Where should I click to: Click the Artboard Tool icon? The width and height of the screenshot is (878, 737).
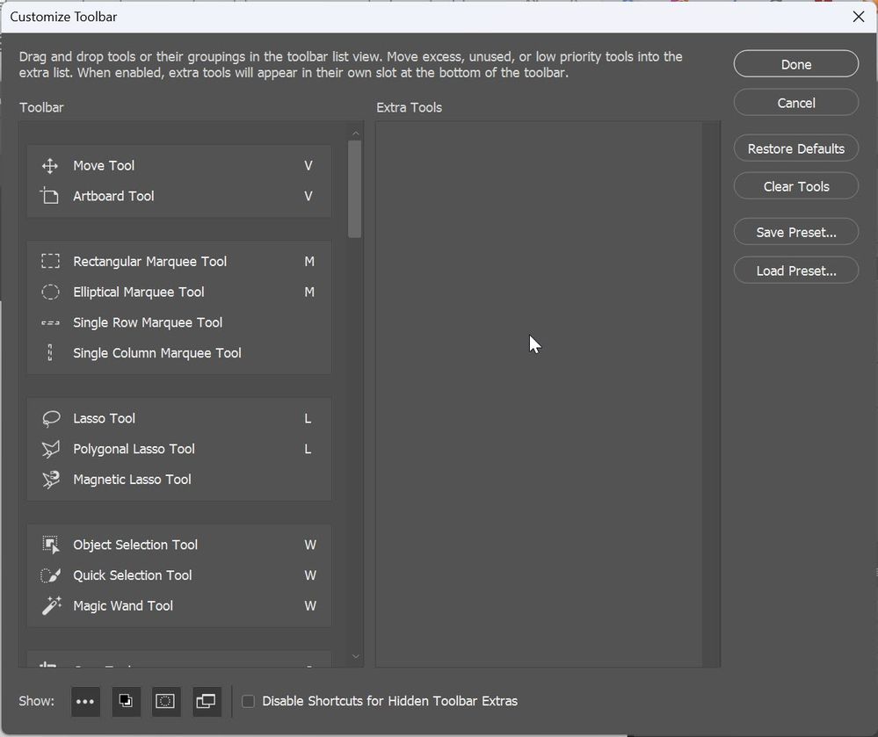tap(50, 196)
